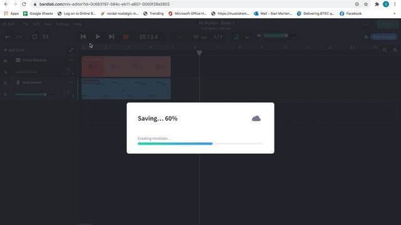Open the Help menu
The height and width of the screenshot is (225, 401).
pyautogui.click(x=78, y=24)
